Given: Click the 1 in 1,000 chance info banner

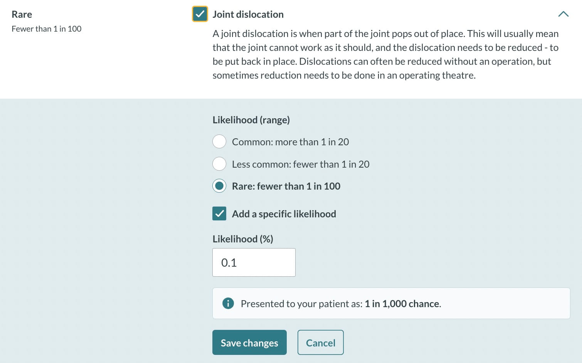Looking at the screenshot, I should pyautogui.click(x=391, y=303).
